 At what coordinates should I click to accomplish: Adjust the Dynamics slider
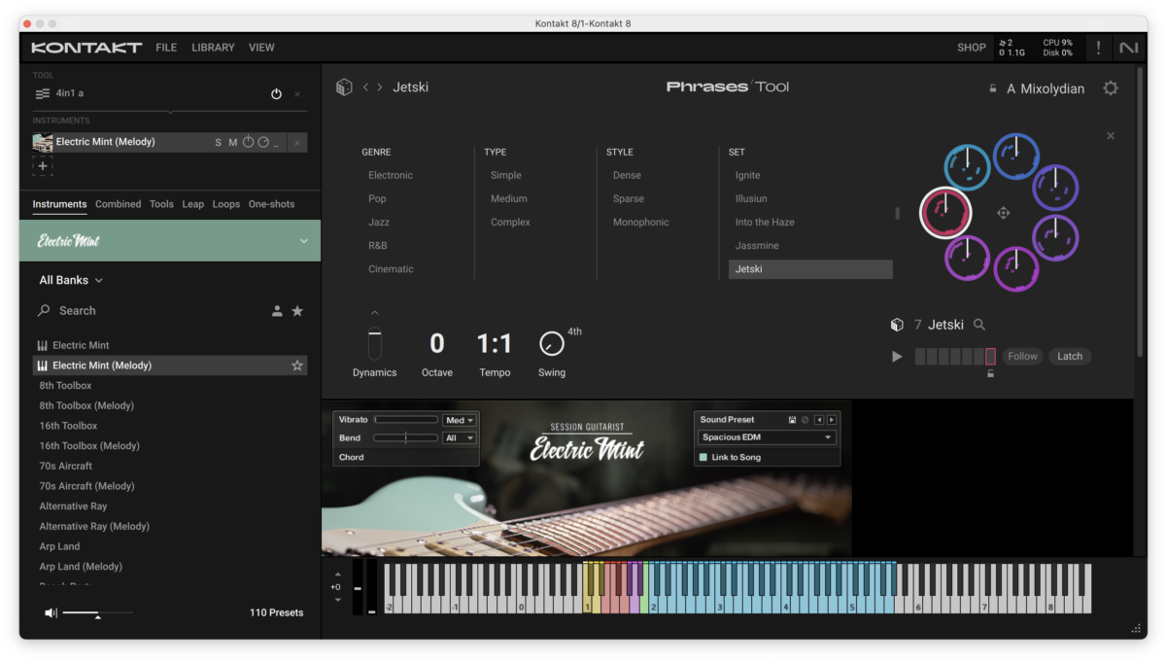point(375,344)
